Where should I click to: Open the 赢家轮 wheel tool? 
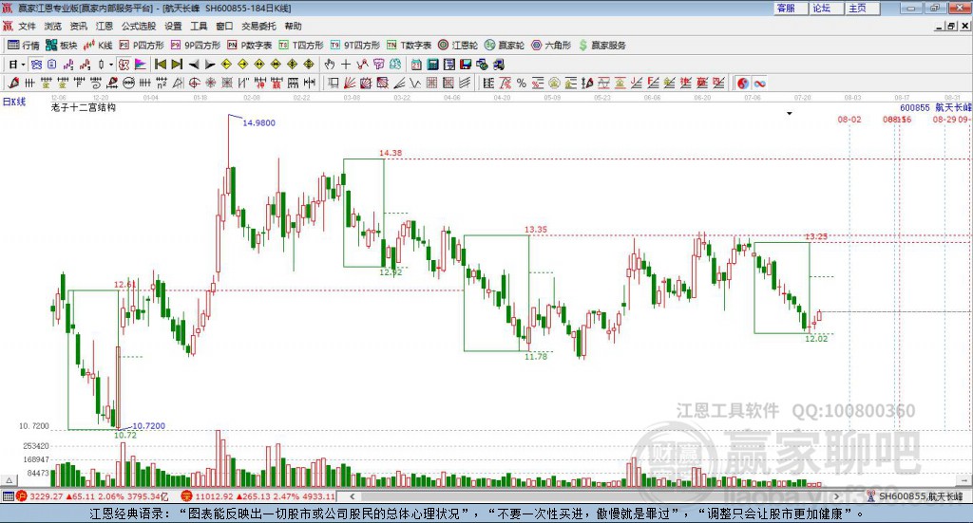click(505, 46)
